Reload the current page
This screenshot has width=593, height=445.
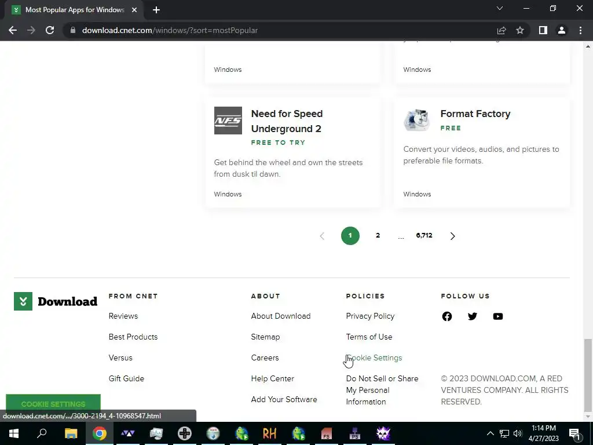click(50, 30)
